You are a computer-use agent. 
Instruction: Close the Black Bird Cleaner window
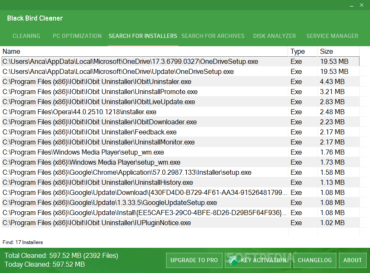tap(362, 5)
